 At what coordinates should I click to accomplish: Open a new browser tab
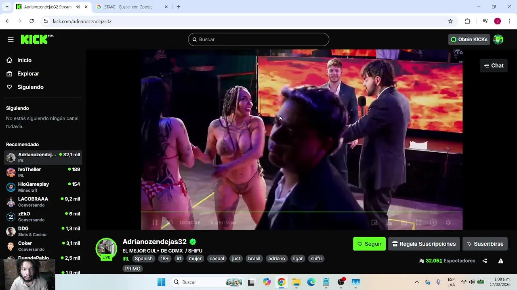[179, 7]
